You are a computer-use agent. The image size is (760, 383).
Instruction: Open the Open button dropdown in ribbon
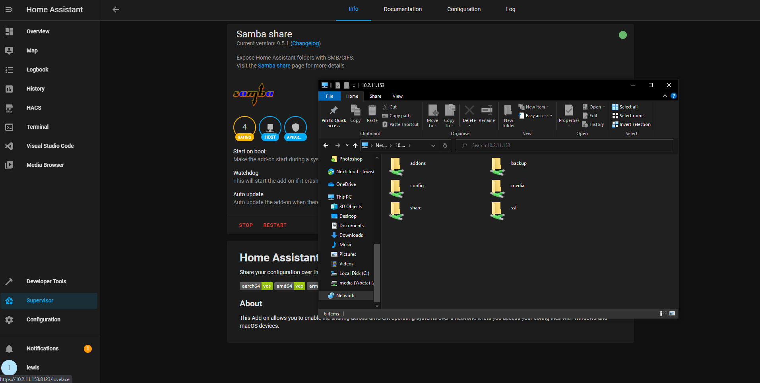(594, 107)
